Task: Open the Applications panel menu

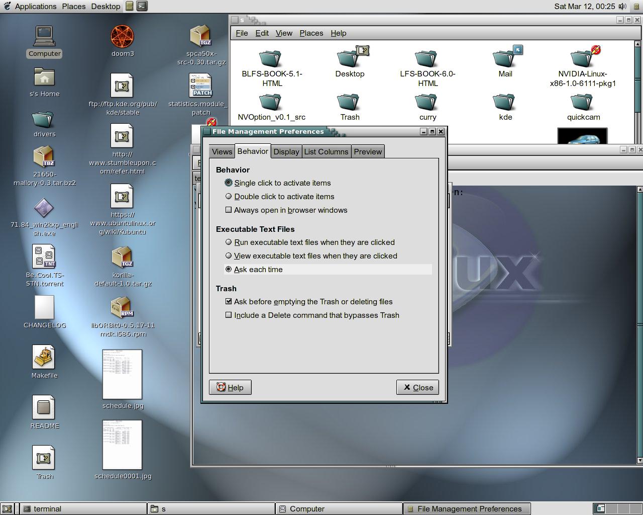Action: (35, 7)
